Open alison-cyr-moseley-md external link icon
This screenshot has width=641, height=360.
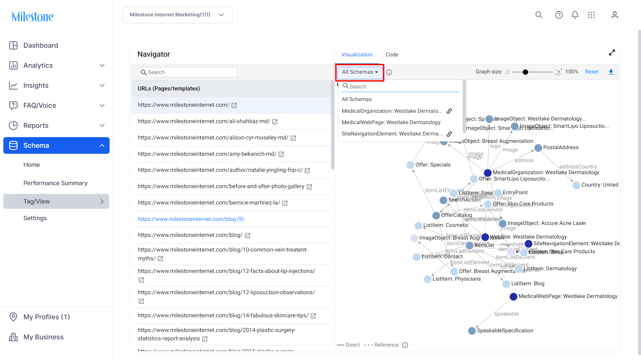click(x=293, y=138)
